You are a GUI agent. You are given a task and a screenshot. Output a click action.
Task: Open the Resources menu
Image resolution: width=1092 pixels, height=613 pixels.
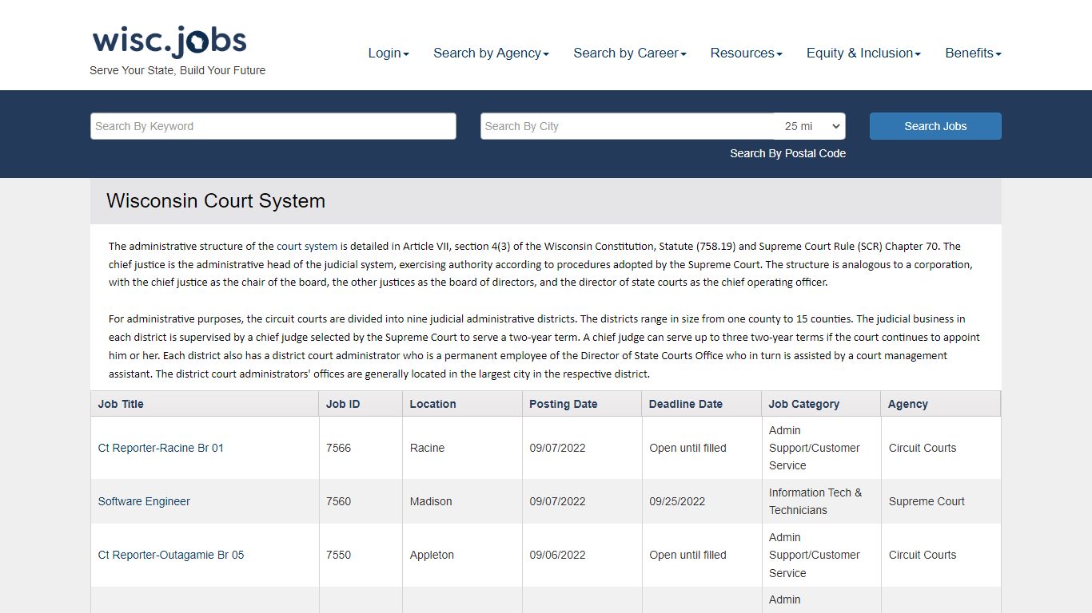(x=746, y=53)
